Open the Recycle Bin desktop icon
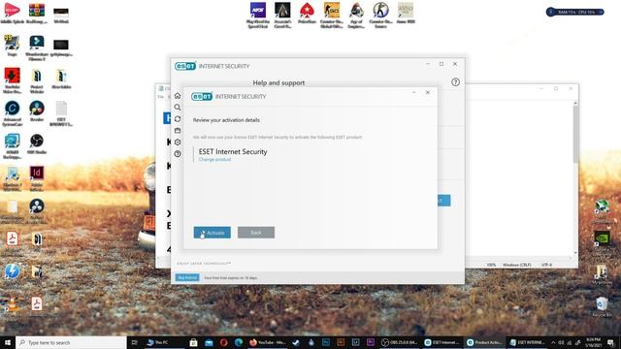The width and height of the screenshot is (621, 349). point(602,306)
